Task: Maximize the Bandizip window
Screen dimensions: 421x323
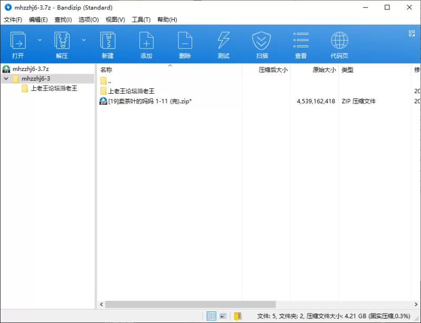Action: [387, 7]
